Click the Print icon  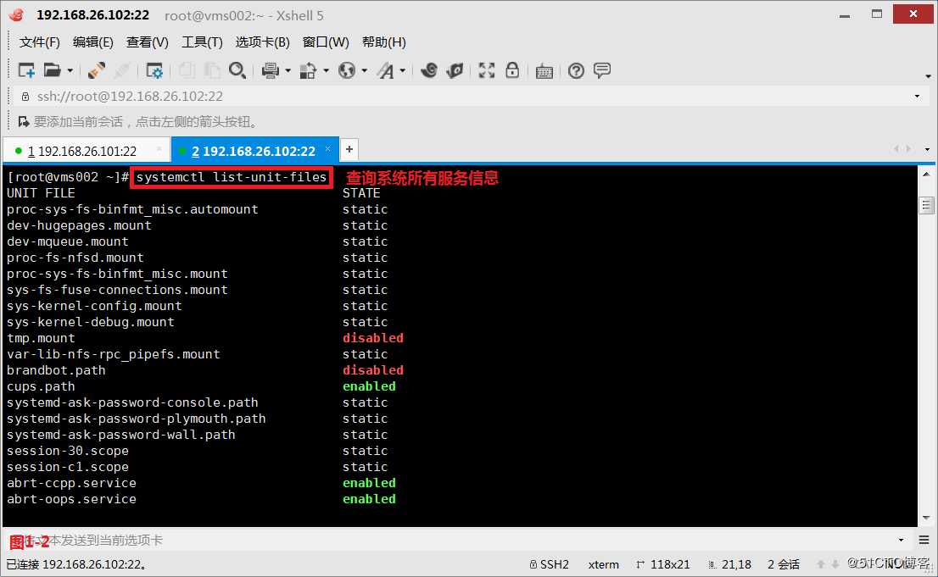click(x=271, y=70)
